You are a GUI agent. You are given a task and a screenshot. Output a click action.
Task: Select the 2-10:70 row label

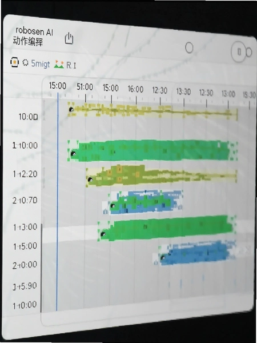(x=25, y=200)
